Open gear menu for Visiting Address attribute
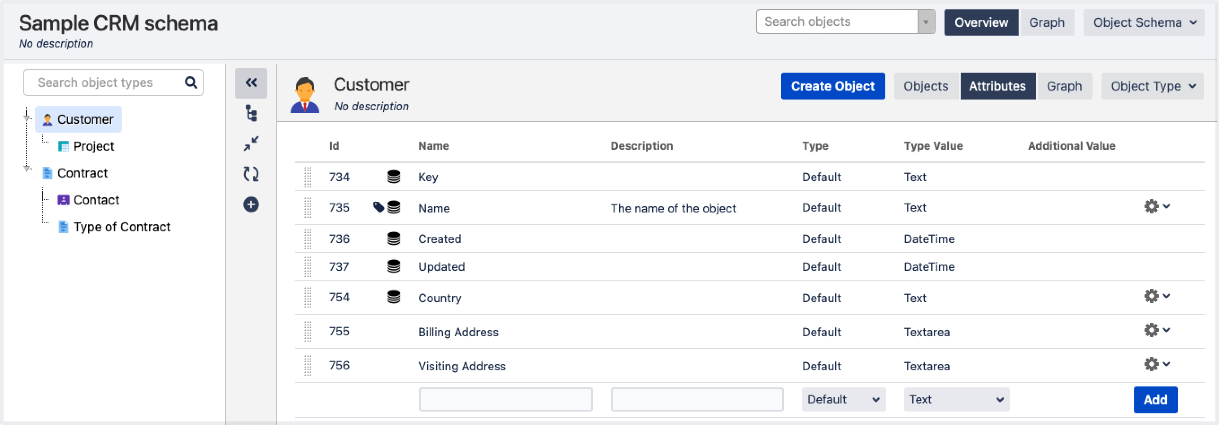Image resolution: width=1219 pixels, height=425 pixels. click(x=1156, y=364)
